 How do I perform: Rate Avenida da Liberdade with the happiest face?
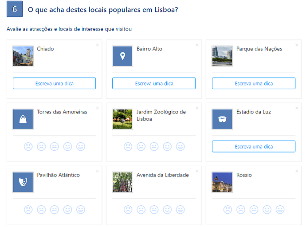point(180,209)
